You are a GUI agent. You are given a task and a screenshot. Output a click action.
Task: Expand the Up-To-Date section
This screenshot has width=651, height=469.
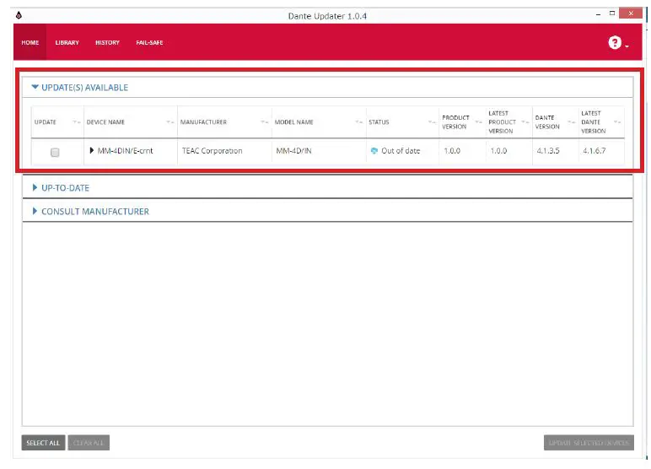(35, 188)
